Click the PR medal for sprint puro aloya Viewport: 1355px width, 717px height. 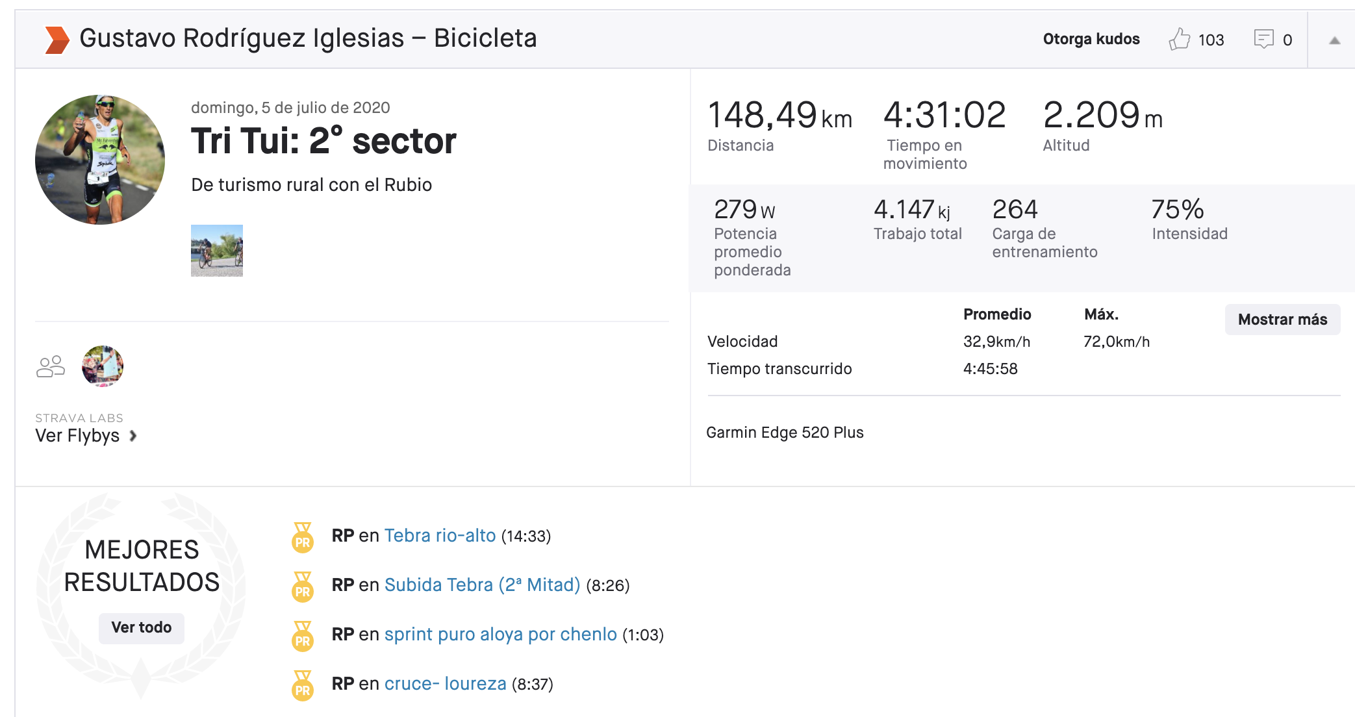pos(303,636)
